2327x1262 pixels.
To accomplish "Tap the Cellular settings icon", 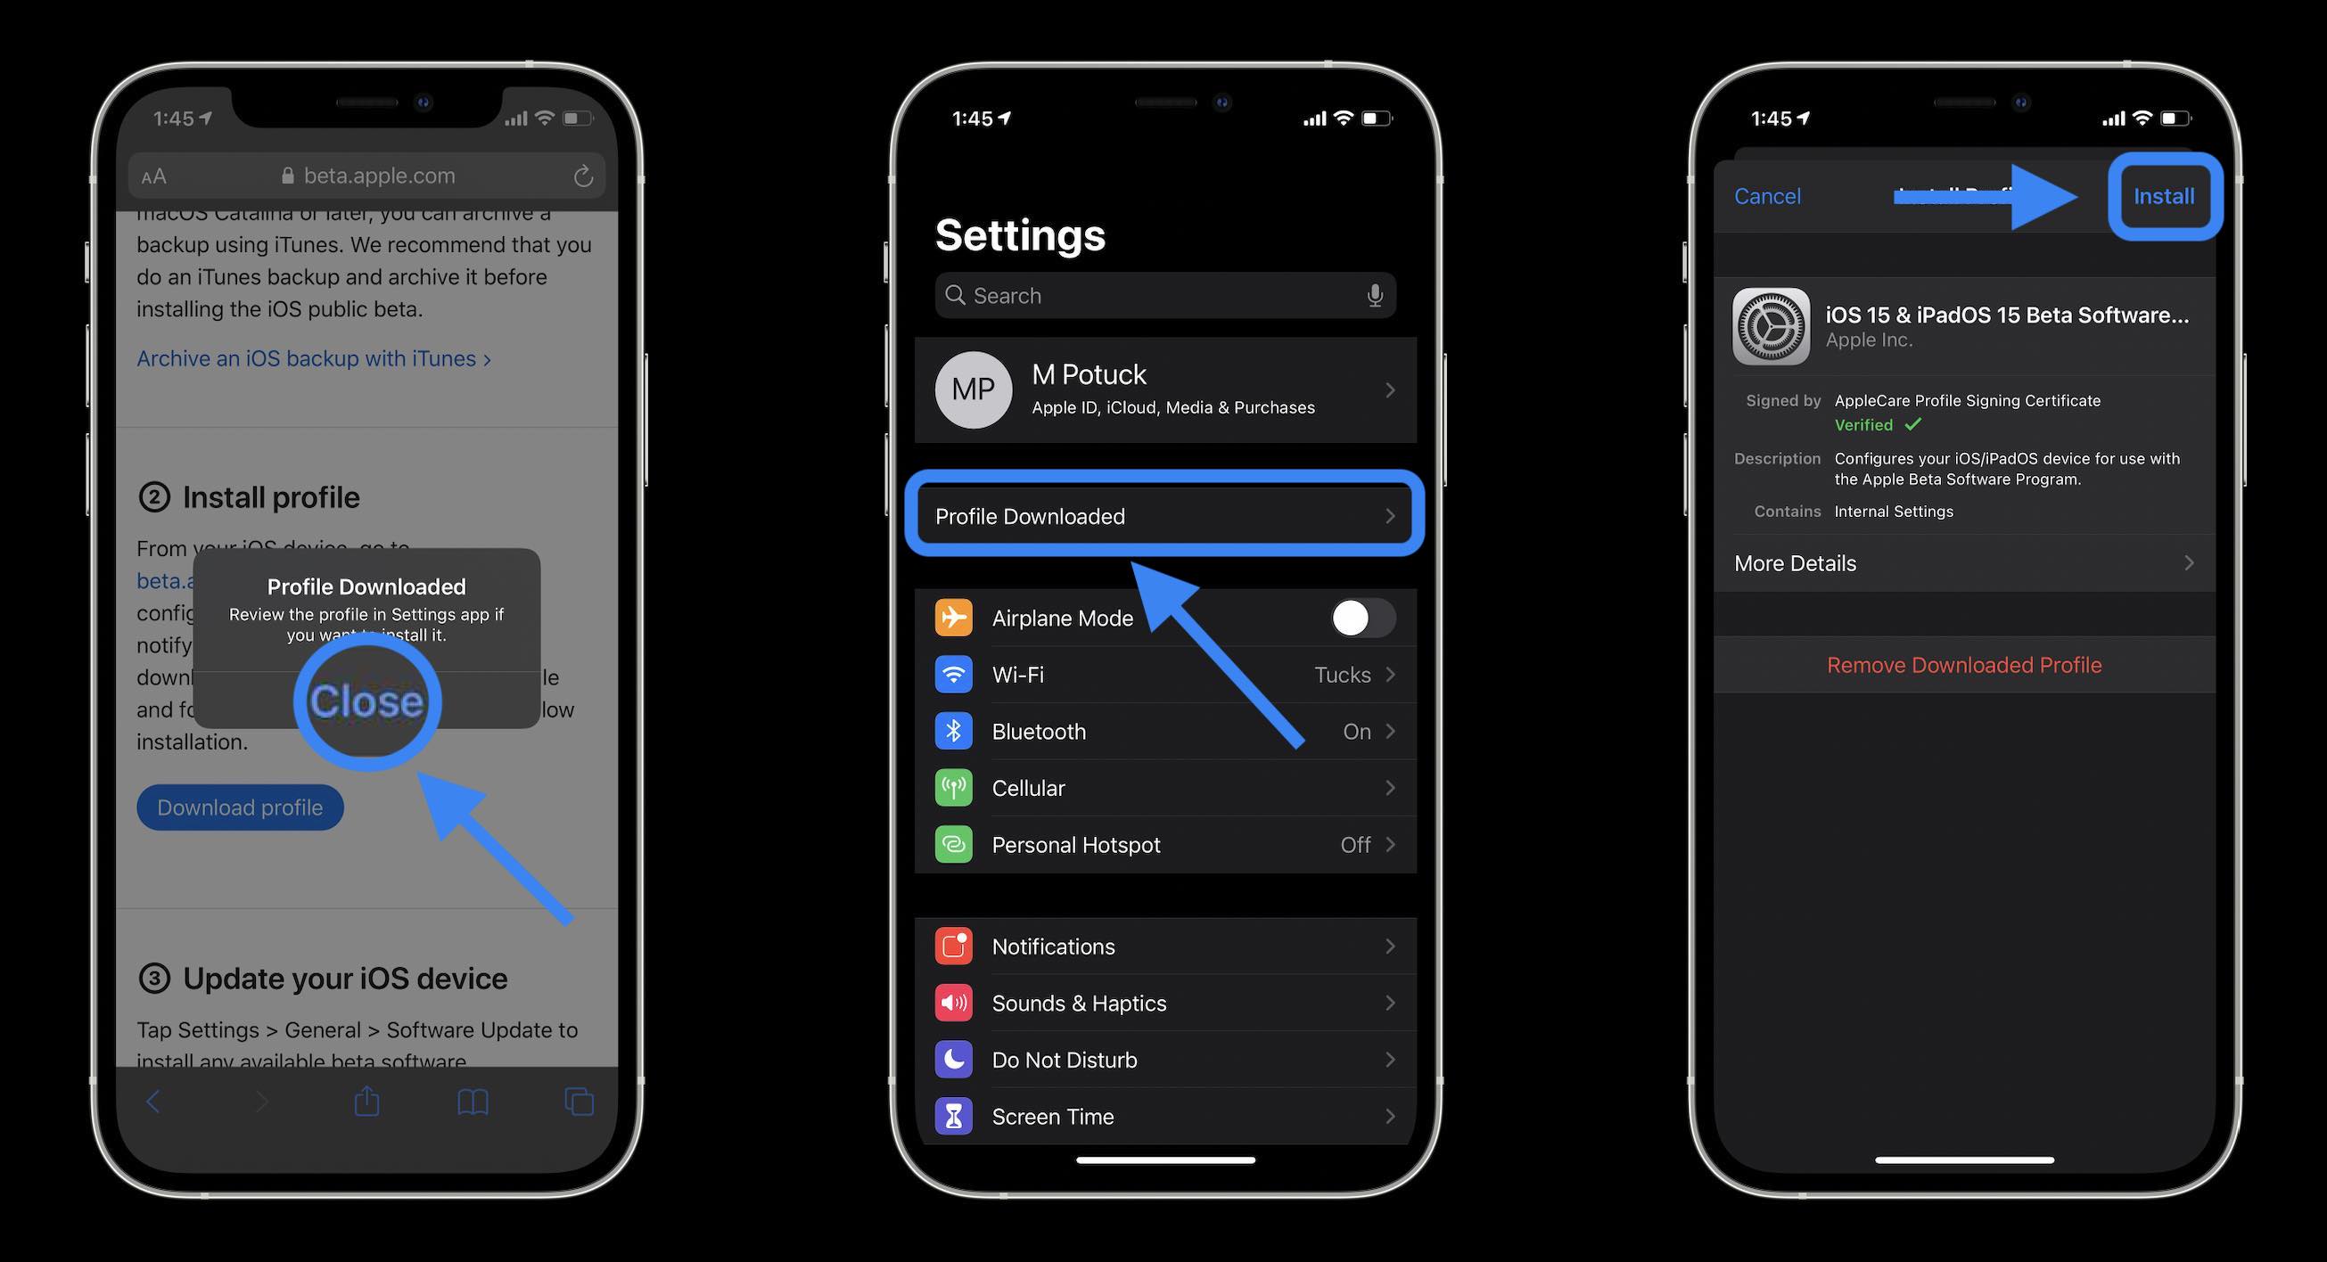I will (x=955, y=786).
